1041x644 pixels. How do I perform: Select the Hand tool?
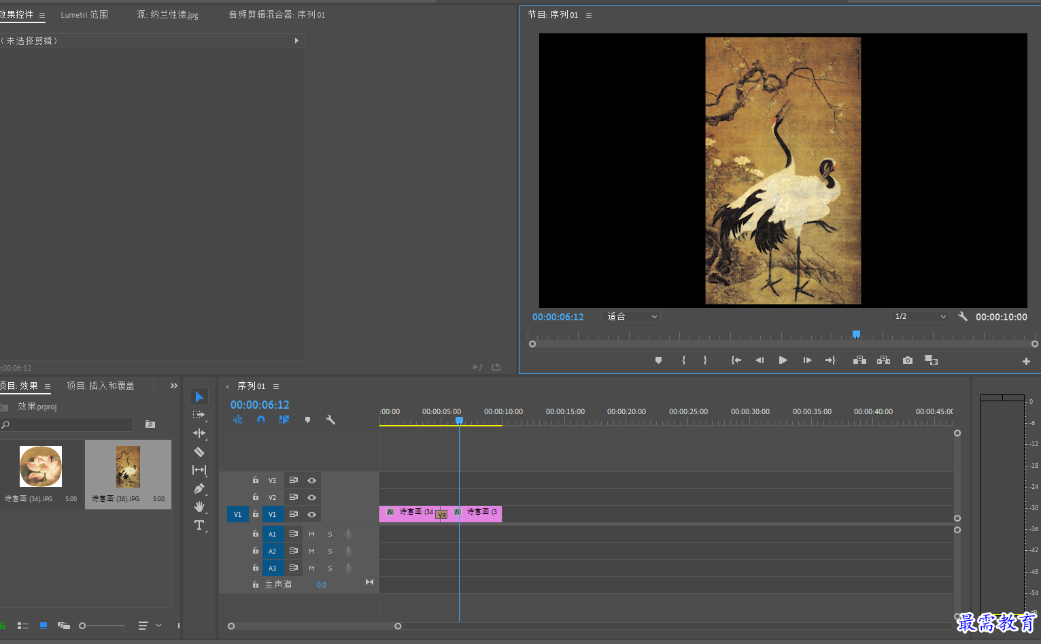199,507
